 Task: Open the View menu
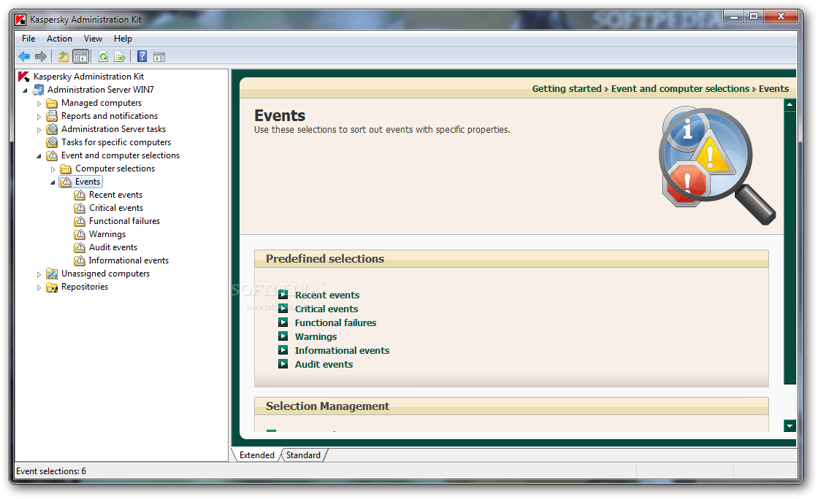pos(93,39)
